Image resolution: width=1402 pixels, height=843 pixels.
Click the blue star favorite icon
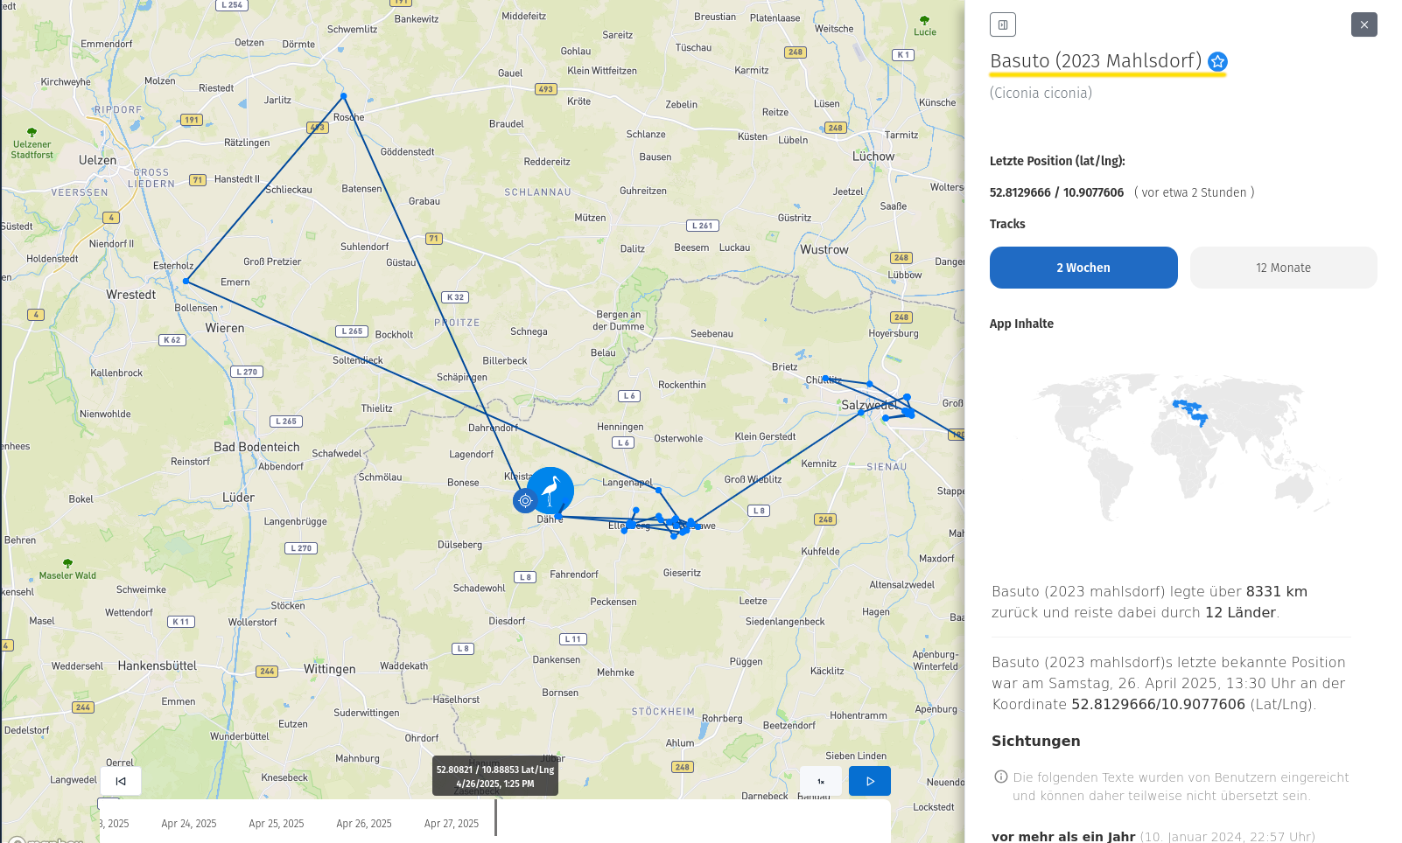click(x=1217, y=62)
